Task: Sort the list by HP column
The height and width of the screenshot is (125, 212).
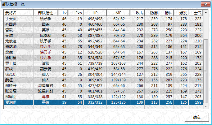Action: [95, 13]
